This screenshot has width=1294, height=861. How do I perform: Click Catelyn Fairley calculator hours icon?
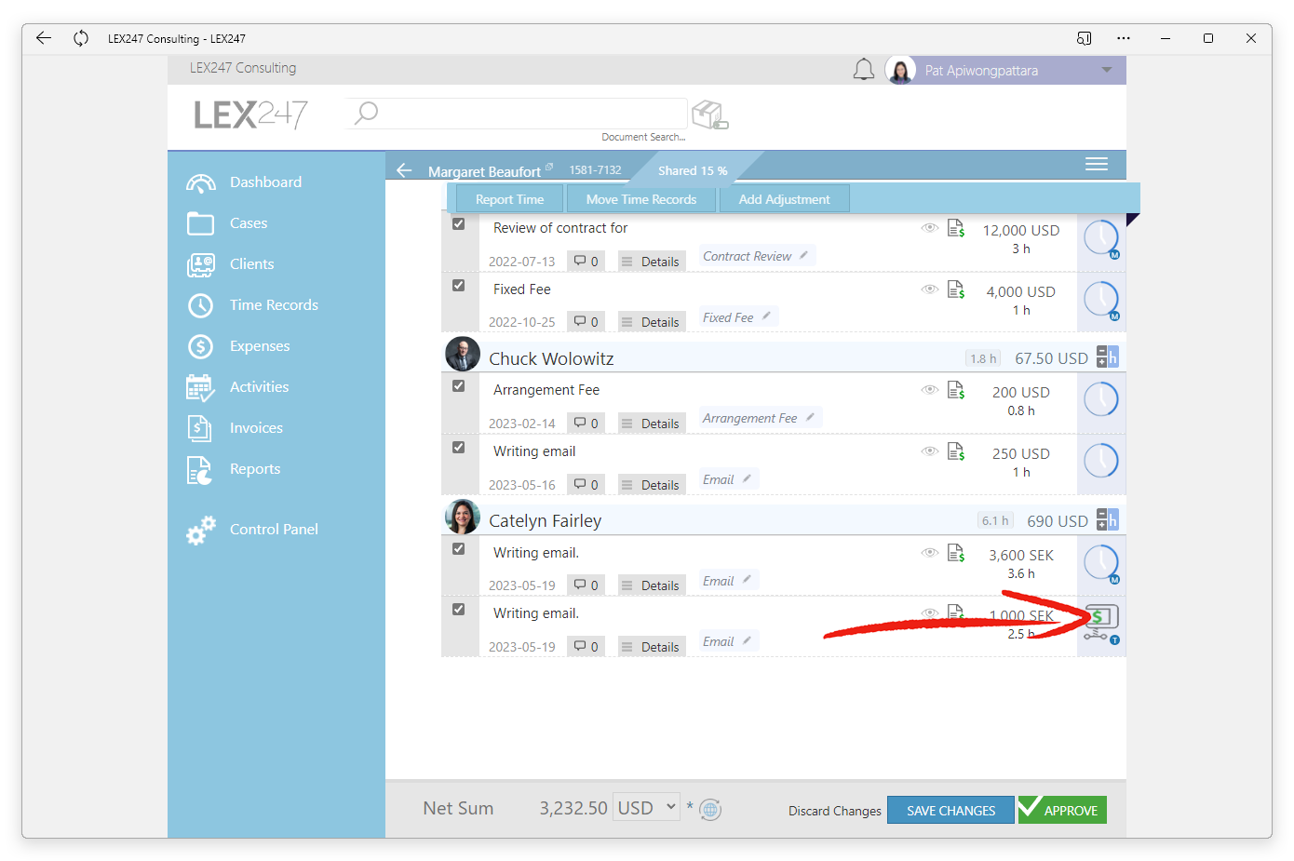pyautogui.click(x=1107, y=519)
